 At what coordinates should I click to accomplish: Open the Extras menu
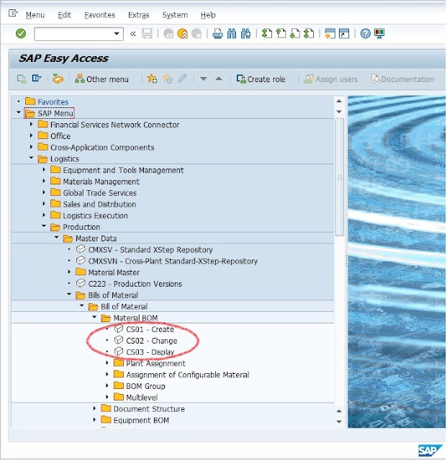(x=138, y=14)
